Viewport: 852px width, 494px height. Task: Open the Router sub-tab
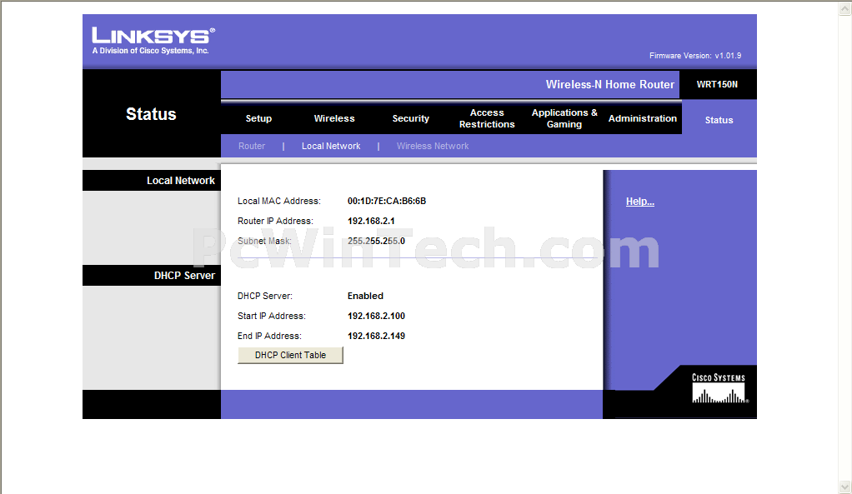coord(252,146)
